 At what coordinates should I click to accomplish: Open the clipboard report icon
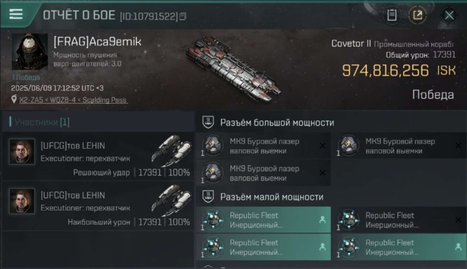click(x=392, y=15)
